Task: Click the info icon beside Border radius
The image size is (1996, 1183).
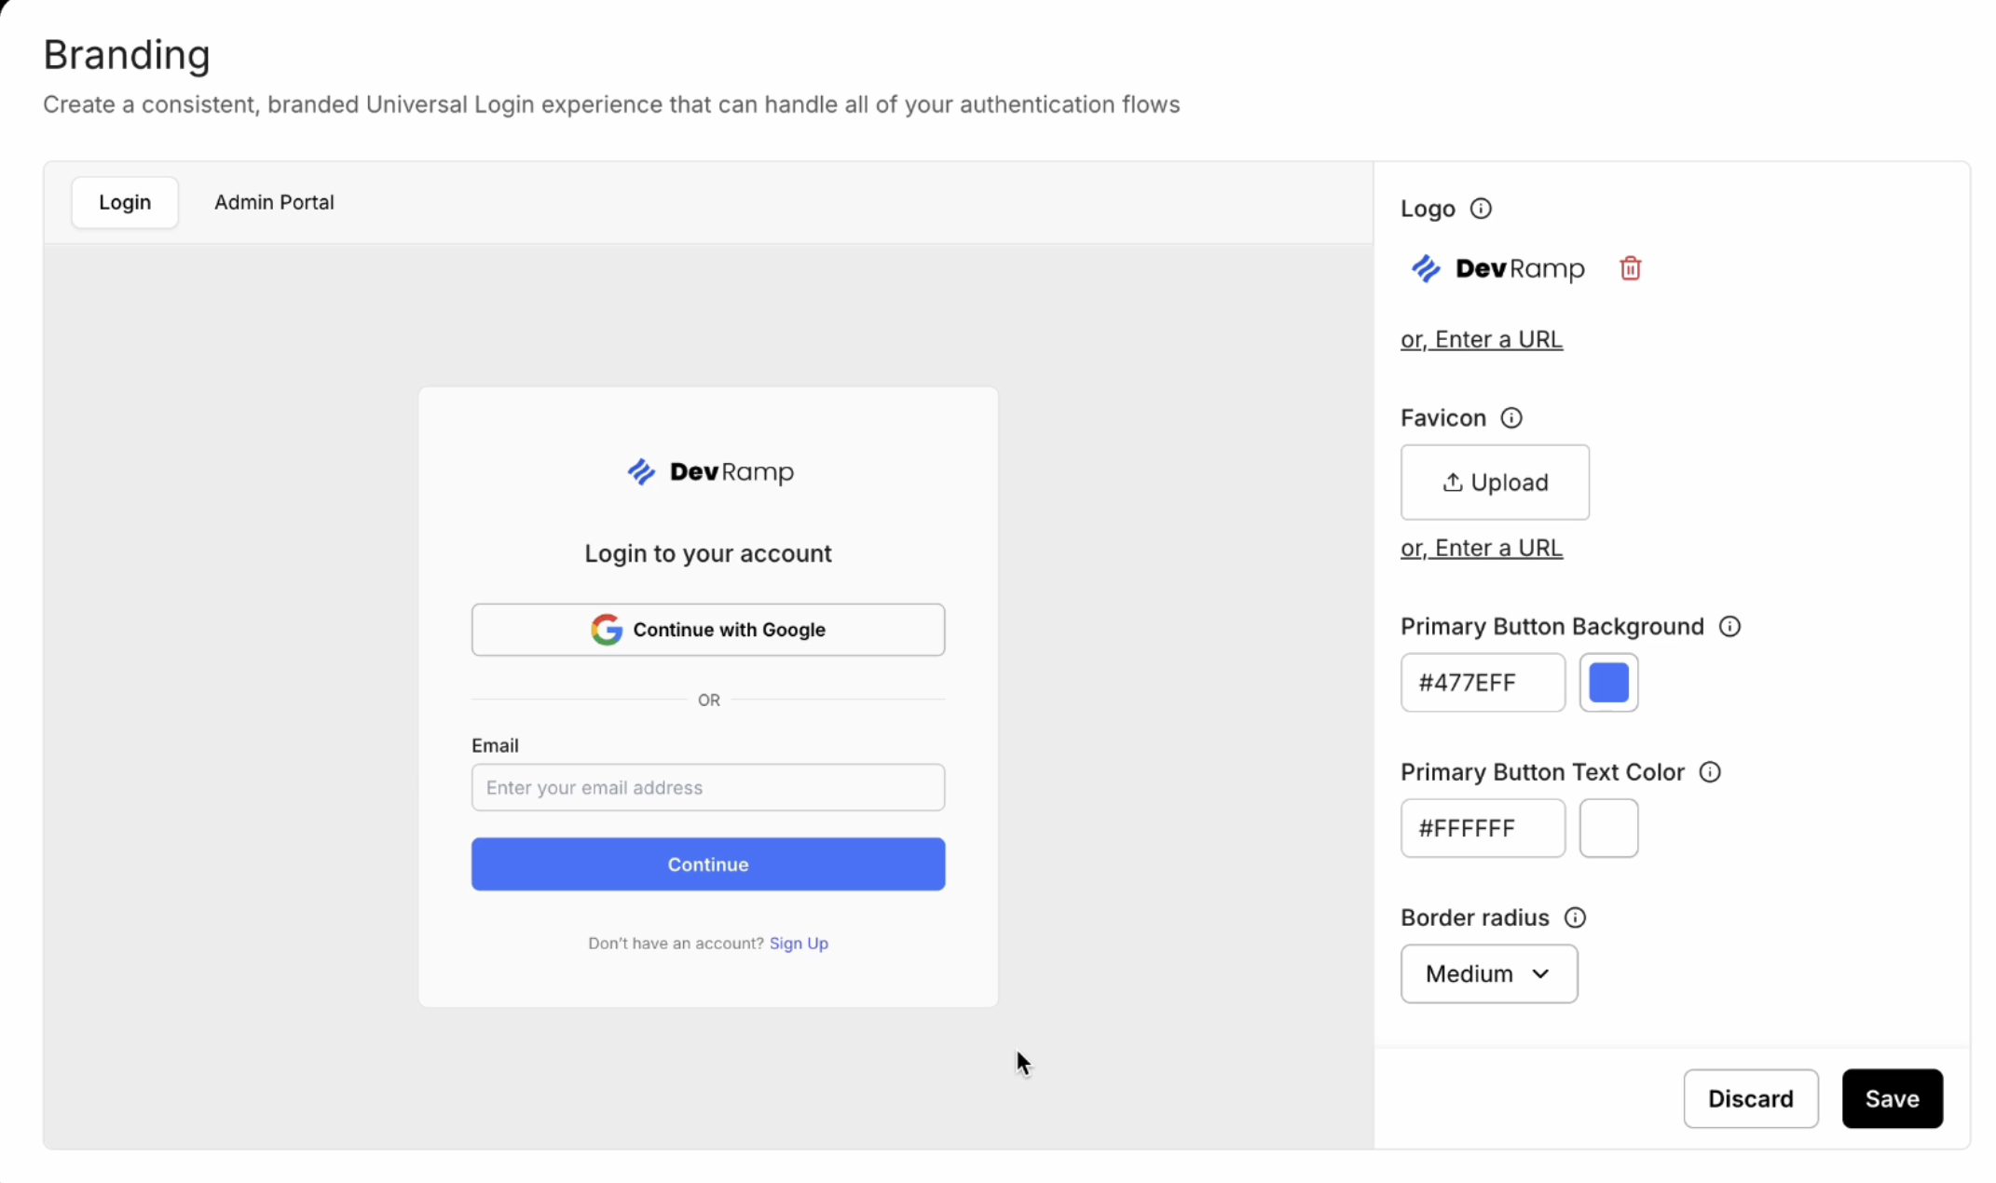Action: (1575, 918)
